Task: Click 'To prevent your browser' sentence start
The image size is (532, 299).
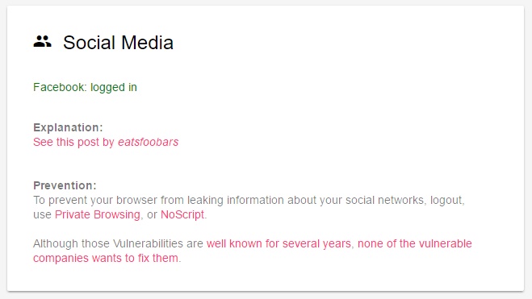Action: (x=95, y=200)
